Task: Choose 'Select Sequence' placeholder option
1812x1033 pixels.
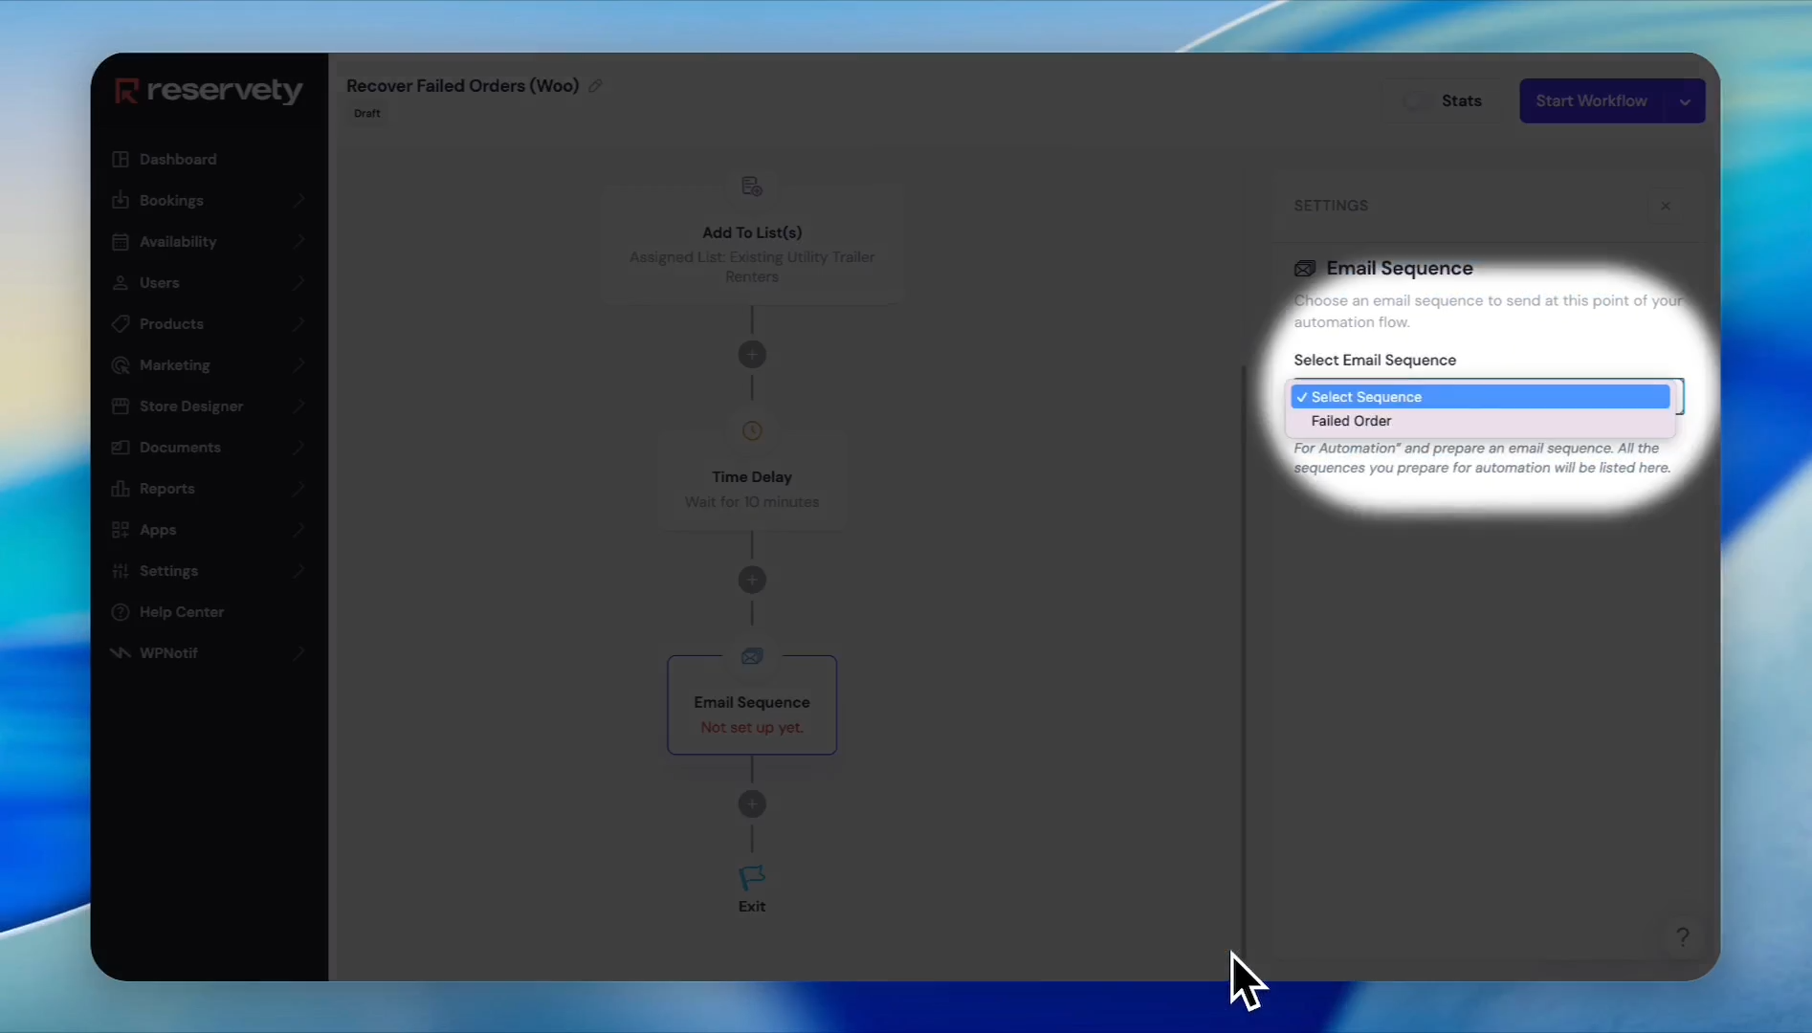Action: 1480,397
